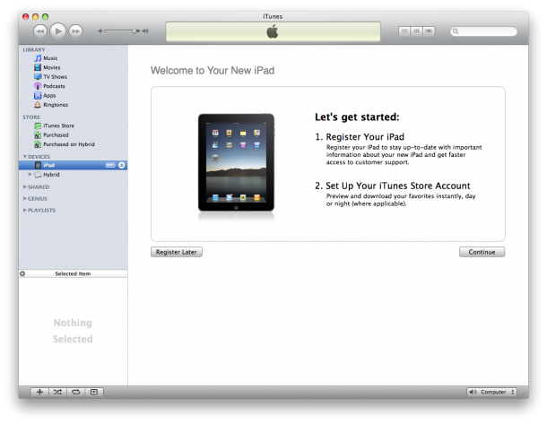Switch to grid view button
Screen dimensions: 547x424
417,31
